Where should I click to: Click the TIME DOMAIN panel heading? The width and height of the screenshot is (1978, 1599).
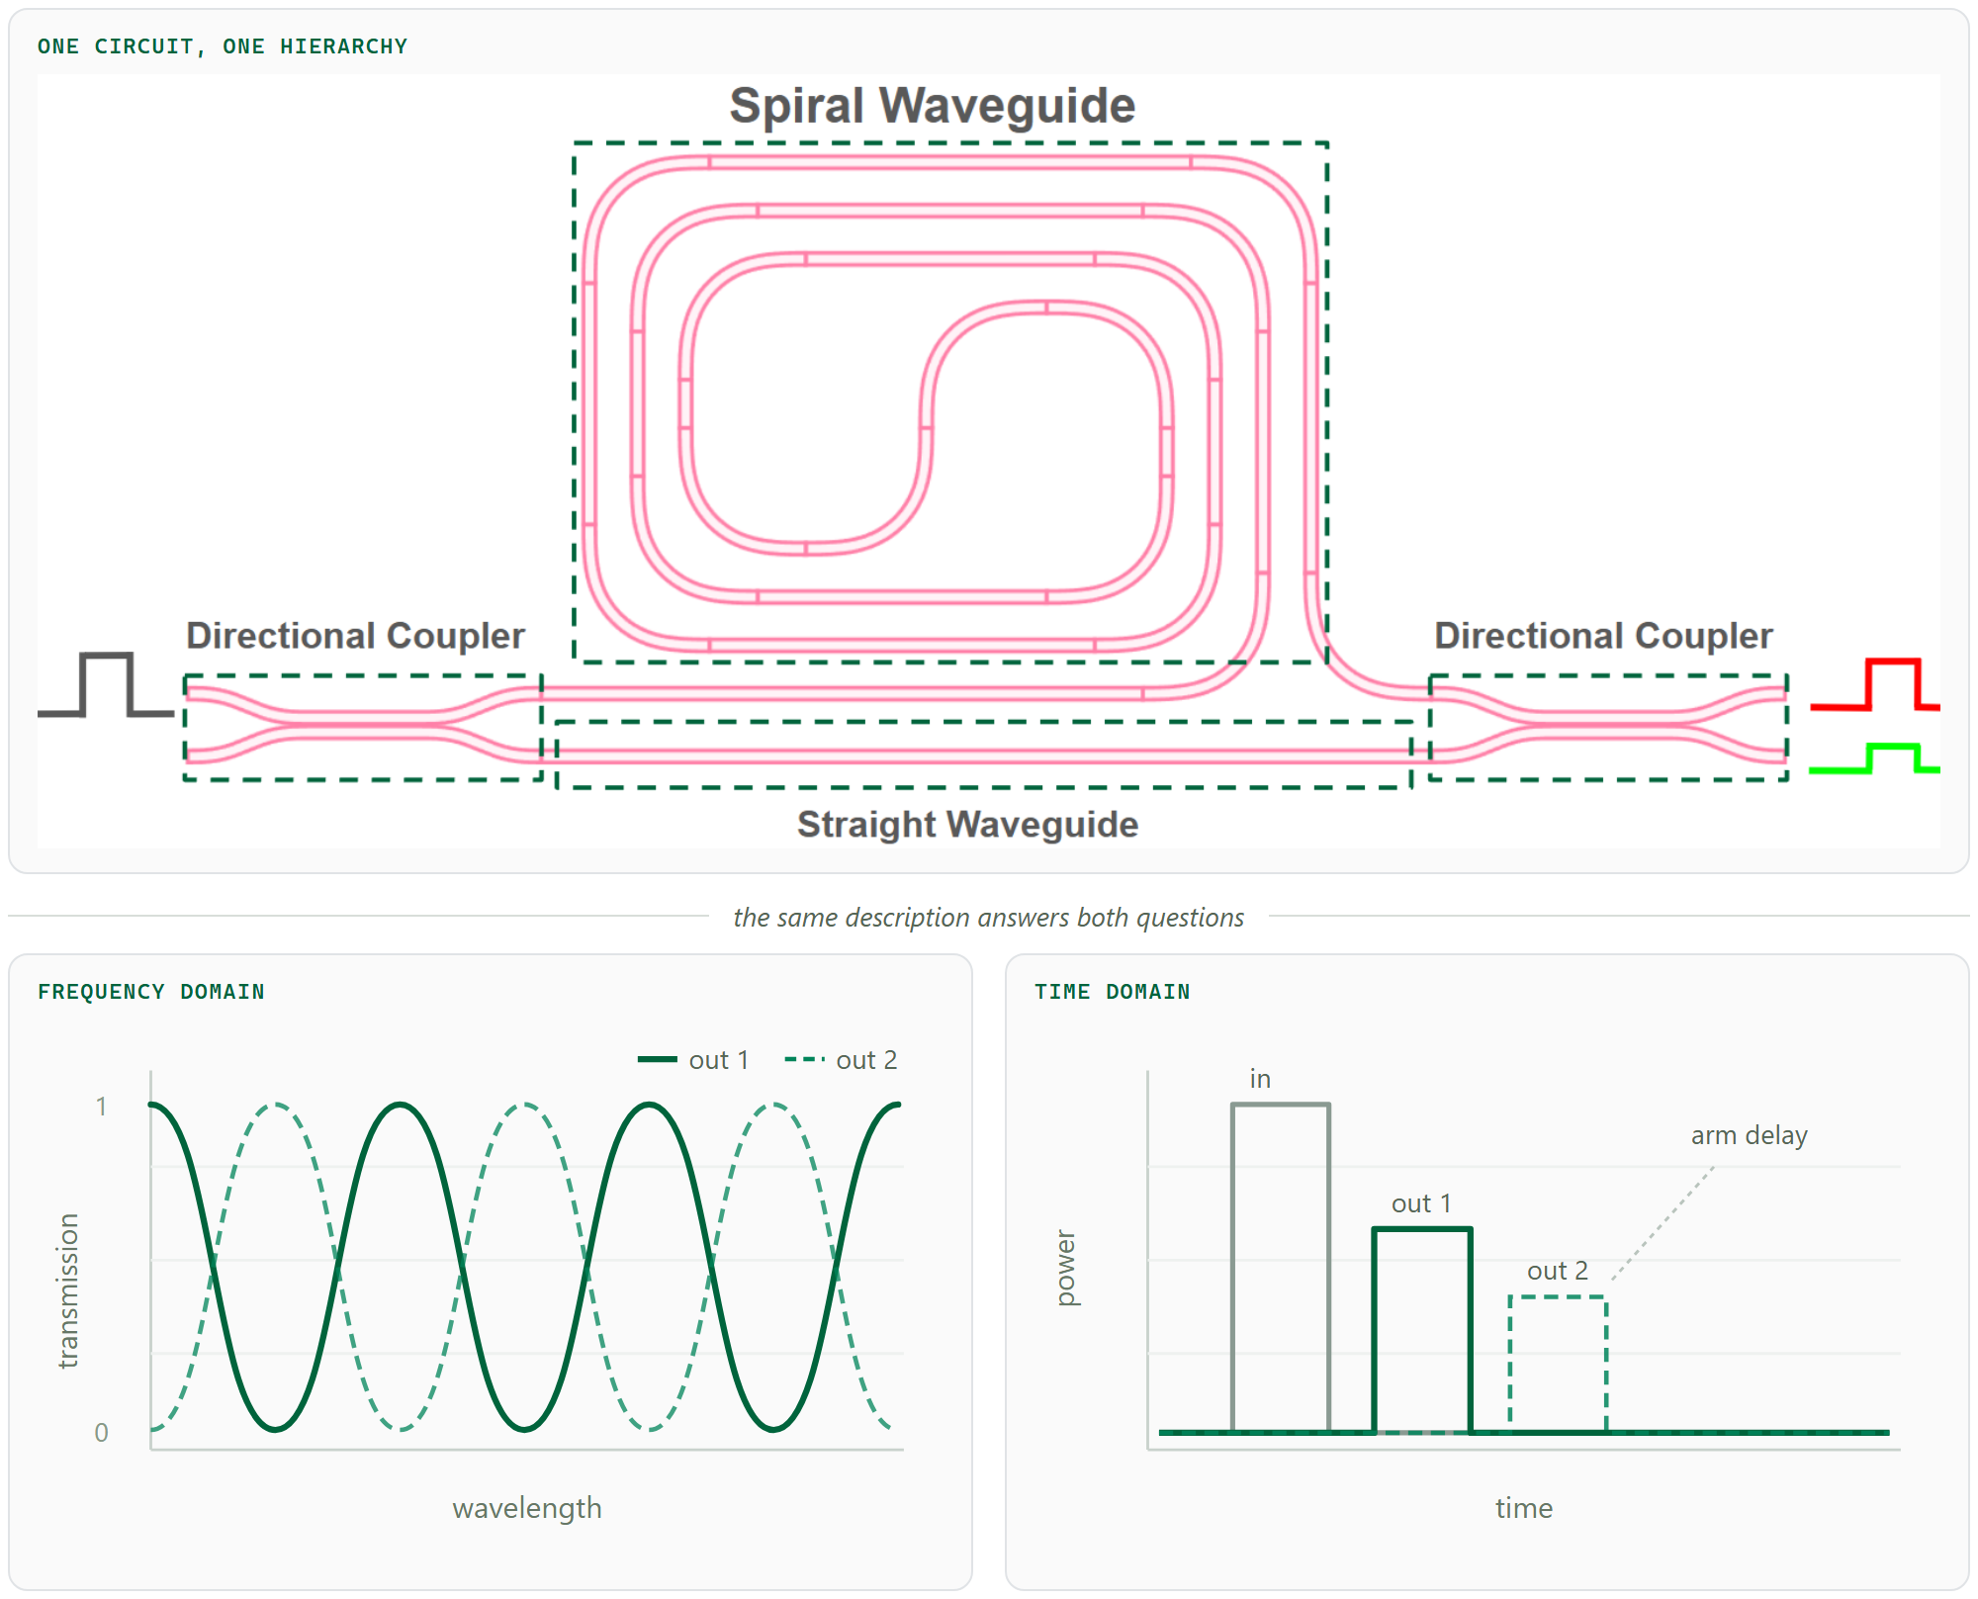tap(1112, 992)
